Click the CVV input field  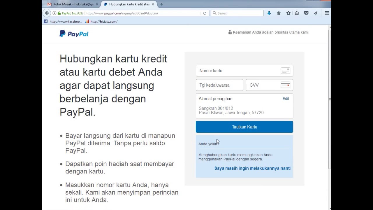click(270, 85)
